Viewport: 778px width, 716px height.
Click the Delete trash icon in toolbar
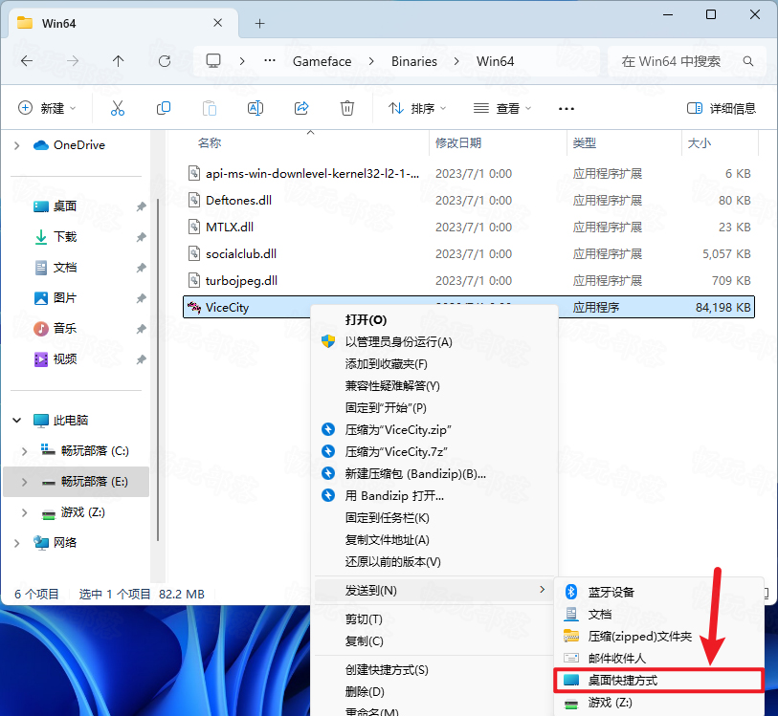click(346, 108)
